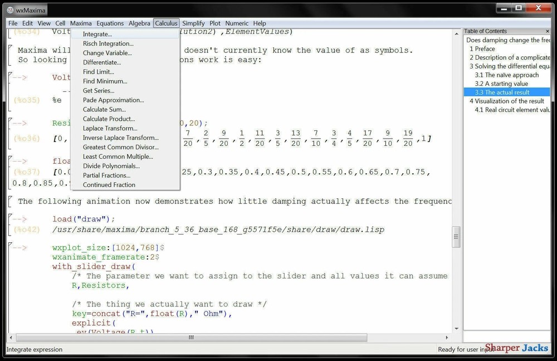The image size is (557, 361).
Task: Jump to '3.1 The naive approach'
Action: point(506,75)
